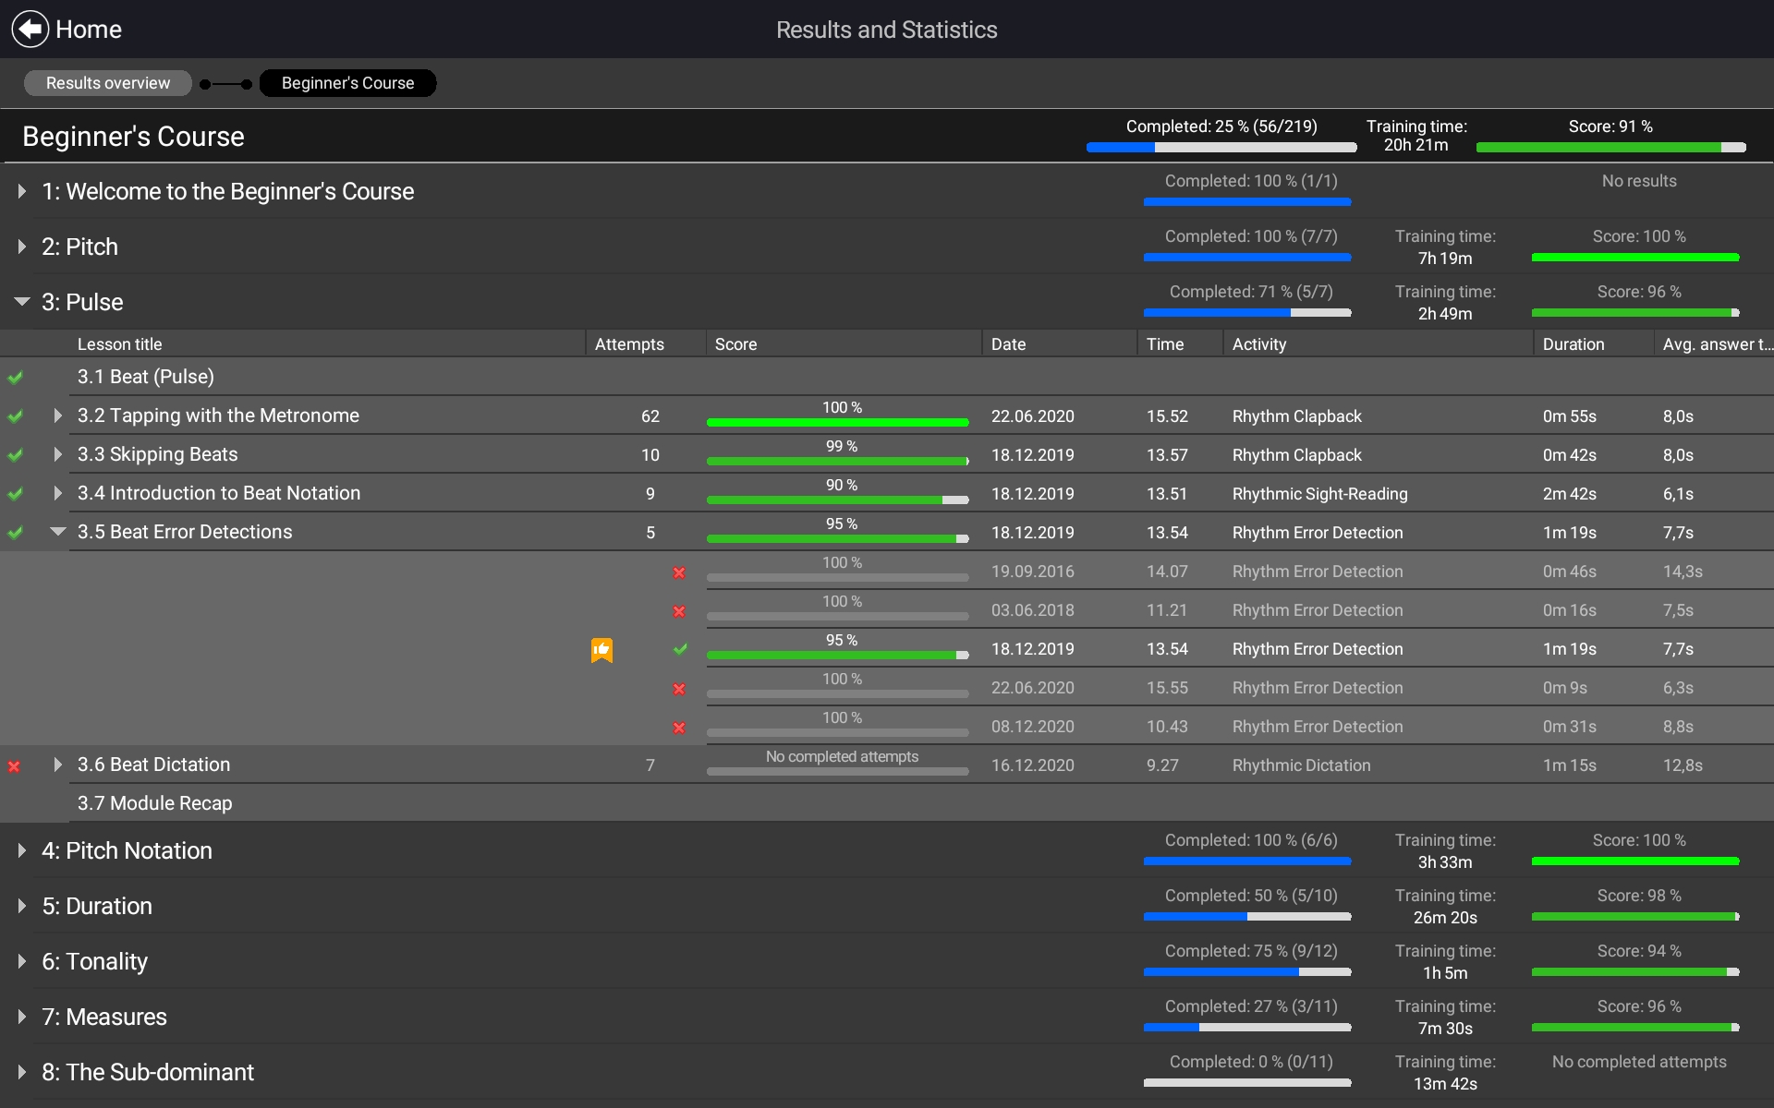This screenshot has height=1108, width=1774.
Task: Click red X on 19.09.2016 attempt
Action: 679,572
